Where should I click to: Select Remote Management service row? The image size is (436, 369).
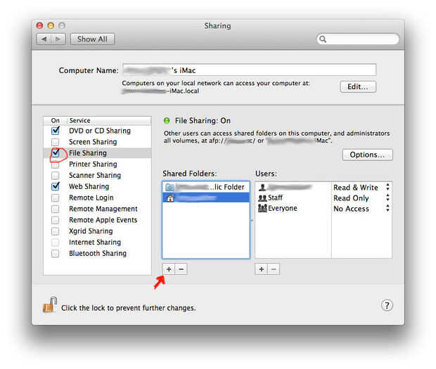coord(97,209)
